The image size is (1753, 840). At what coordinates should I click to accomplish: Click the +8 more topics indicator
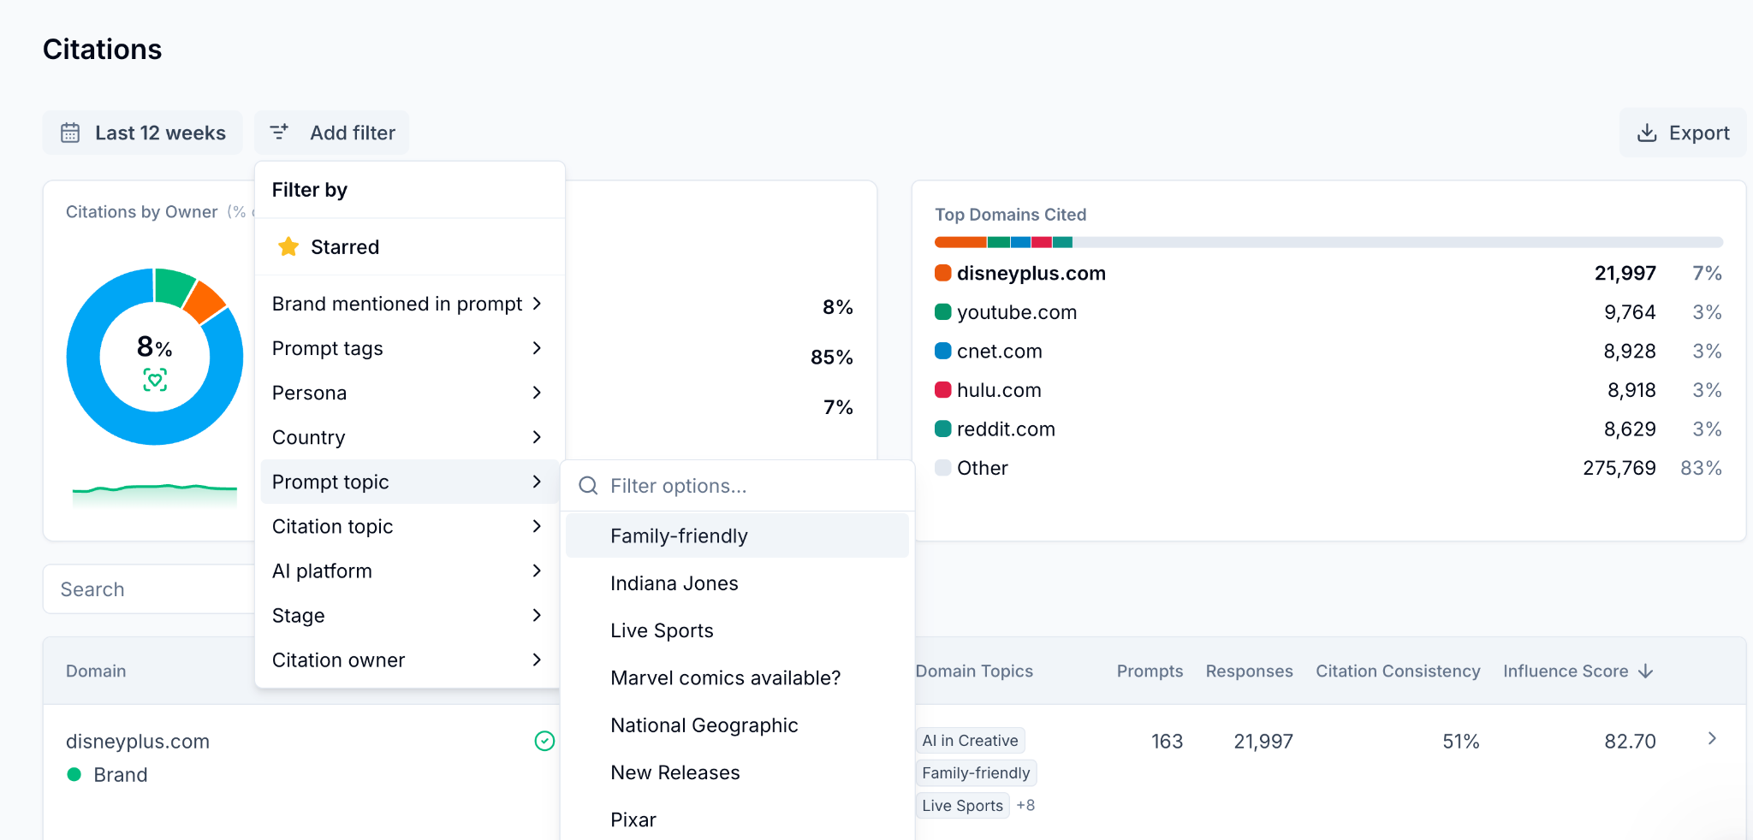coord(1025,805)
